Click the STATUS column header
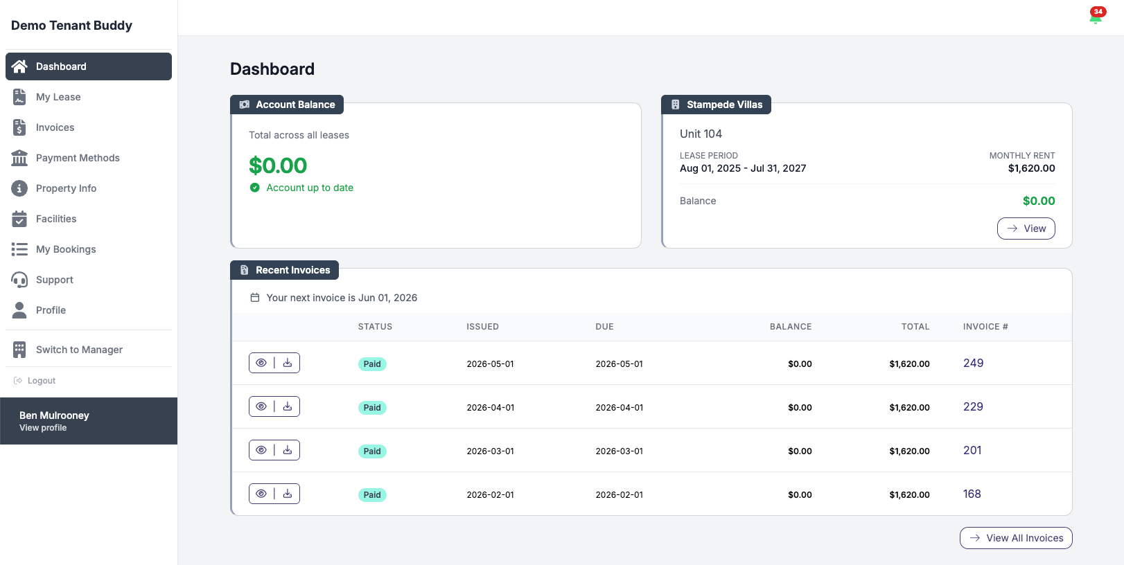 (375, 327)
